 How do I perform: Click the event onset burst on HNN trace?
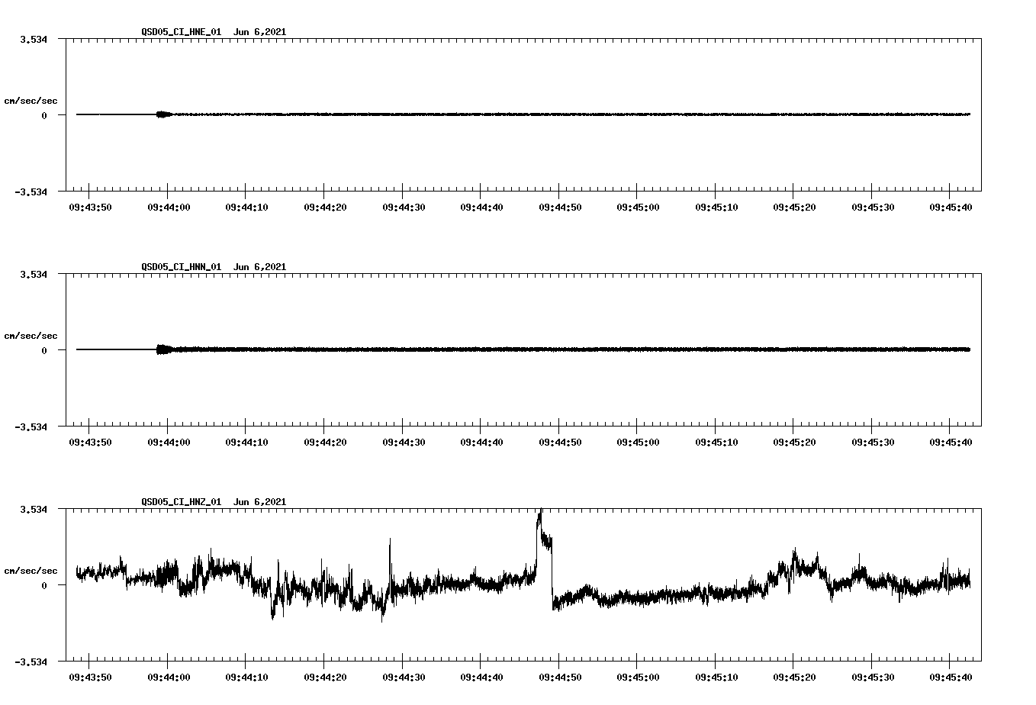tap(164, 349)
